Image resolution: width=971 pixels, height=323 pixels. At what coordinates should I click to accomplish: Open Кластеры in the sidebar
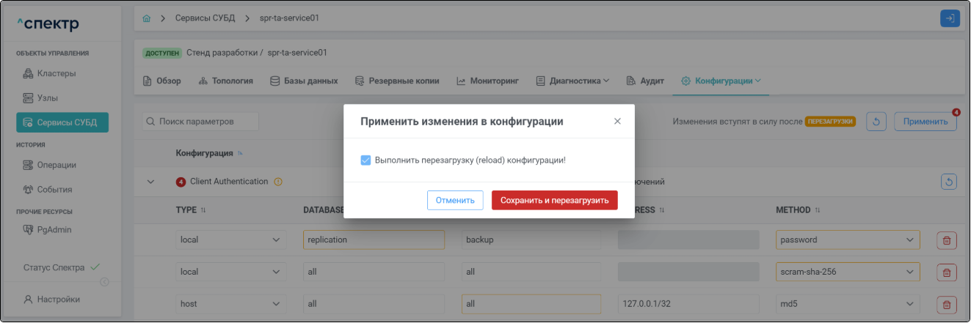(57, 73)
